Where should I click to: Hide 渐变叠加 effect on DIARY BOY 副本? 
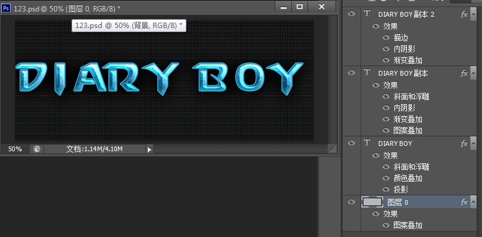[386, 119]
